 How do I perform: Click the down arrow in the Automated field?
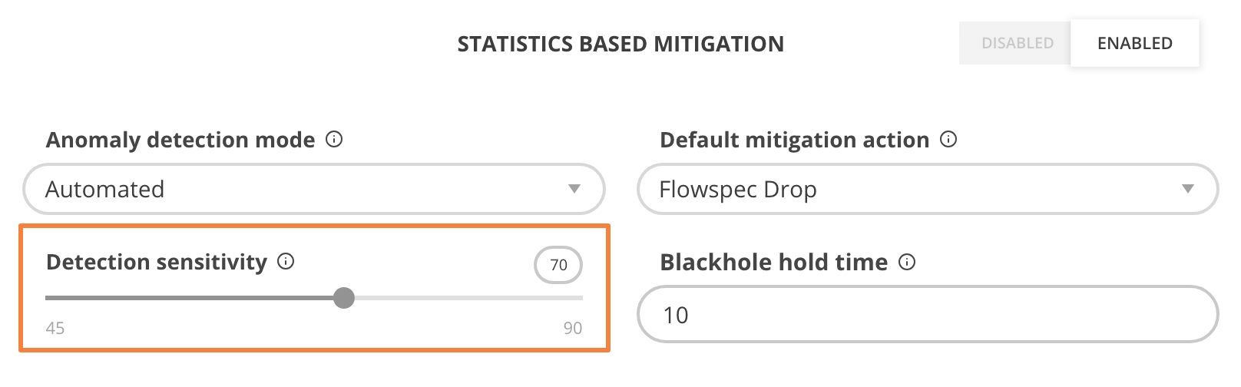[x=574, y=189]
